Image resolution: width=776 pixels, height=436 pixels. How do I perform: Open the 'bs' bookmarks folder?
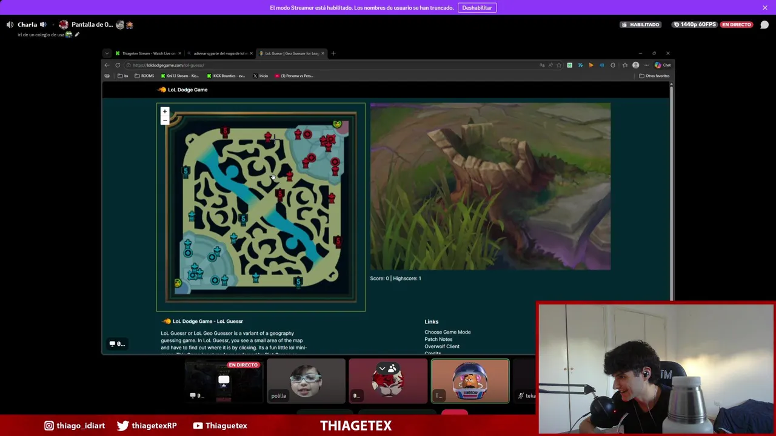pos(123,76)
